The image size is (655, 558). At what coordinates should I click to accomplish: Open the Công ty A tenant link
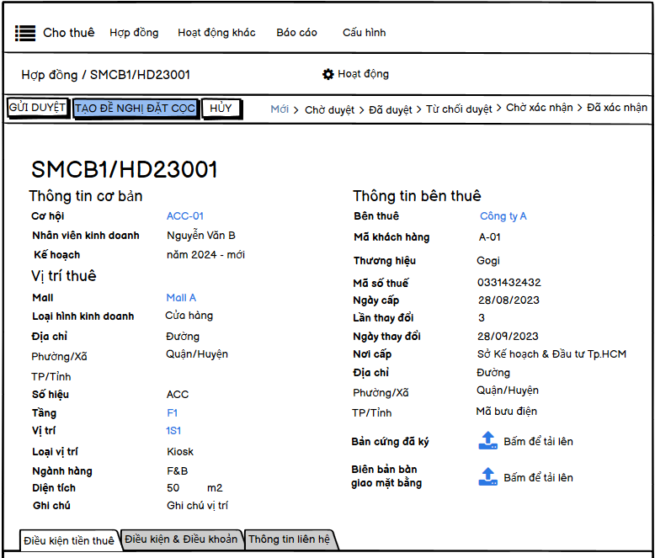click(503, 216)
